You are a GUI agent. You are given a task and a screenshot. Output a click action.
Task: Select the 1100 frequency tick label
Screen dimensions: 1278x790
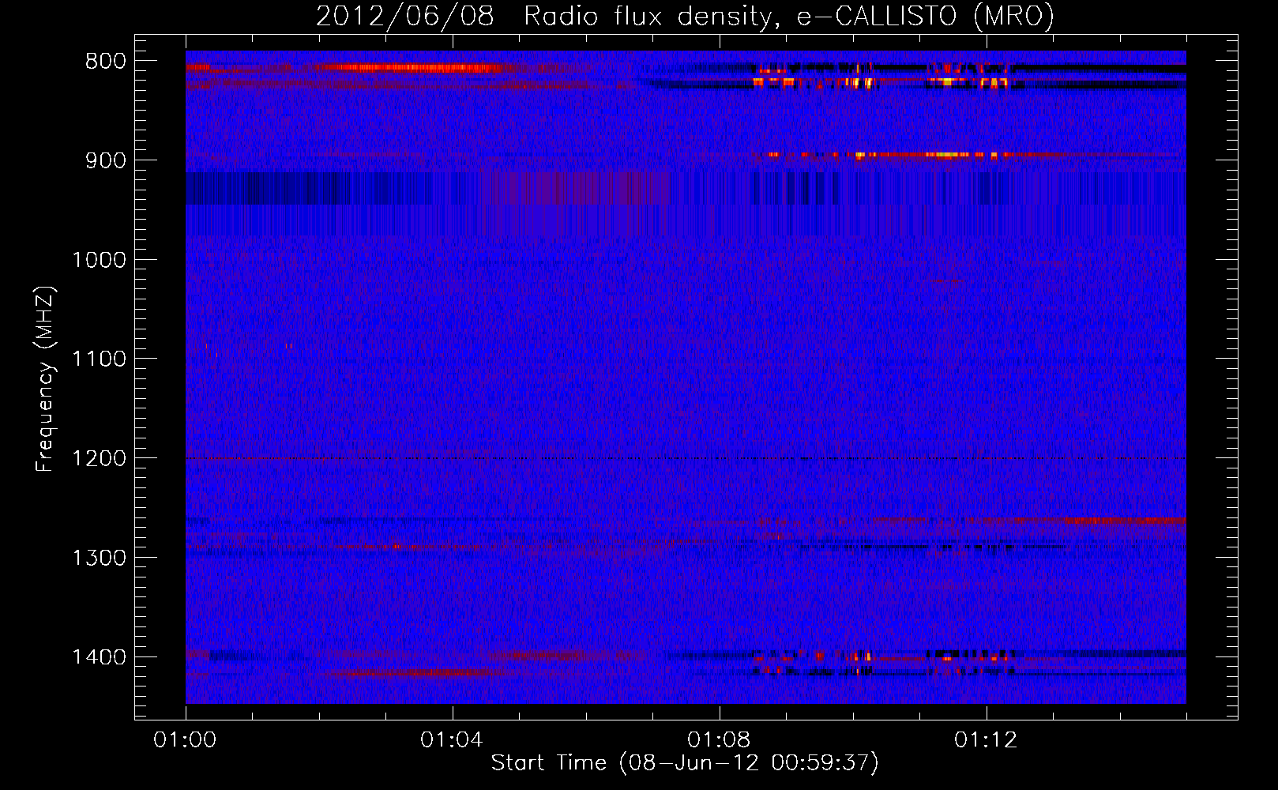click(100, 359)
